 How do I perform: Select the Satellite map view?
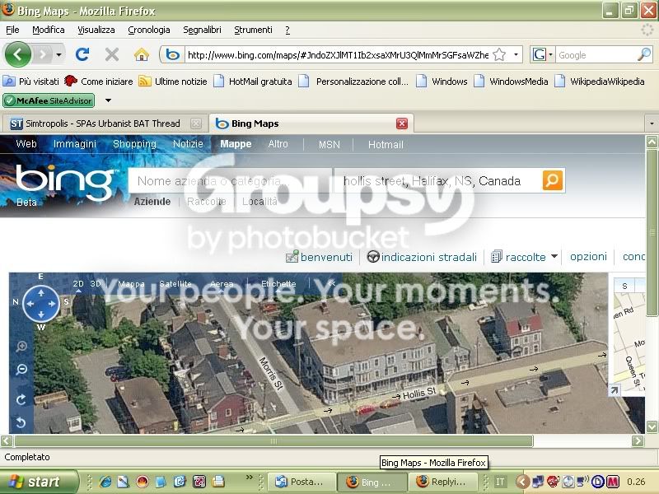tap(175, 283)
